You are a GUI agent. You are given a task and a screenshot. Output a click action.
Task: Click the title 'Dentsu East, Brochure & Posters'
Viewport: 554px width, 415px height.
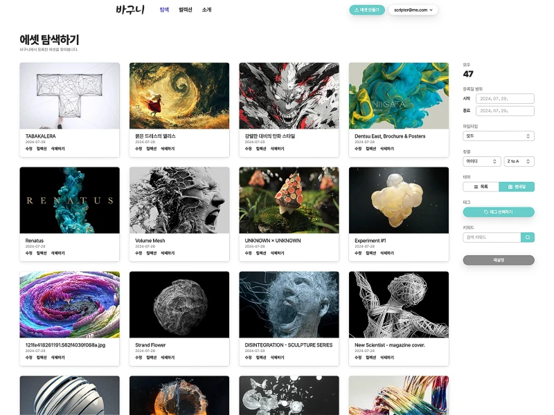point(390,136)
